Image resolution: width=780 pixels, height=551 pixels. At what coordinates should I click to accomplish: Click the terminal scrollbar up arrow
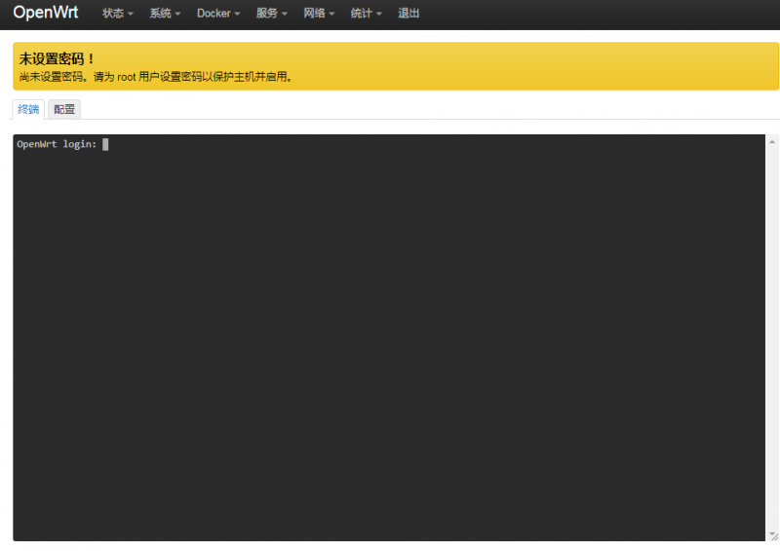click(x=772, y=141)
